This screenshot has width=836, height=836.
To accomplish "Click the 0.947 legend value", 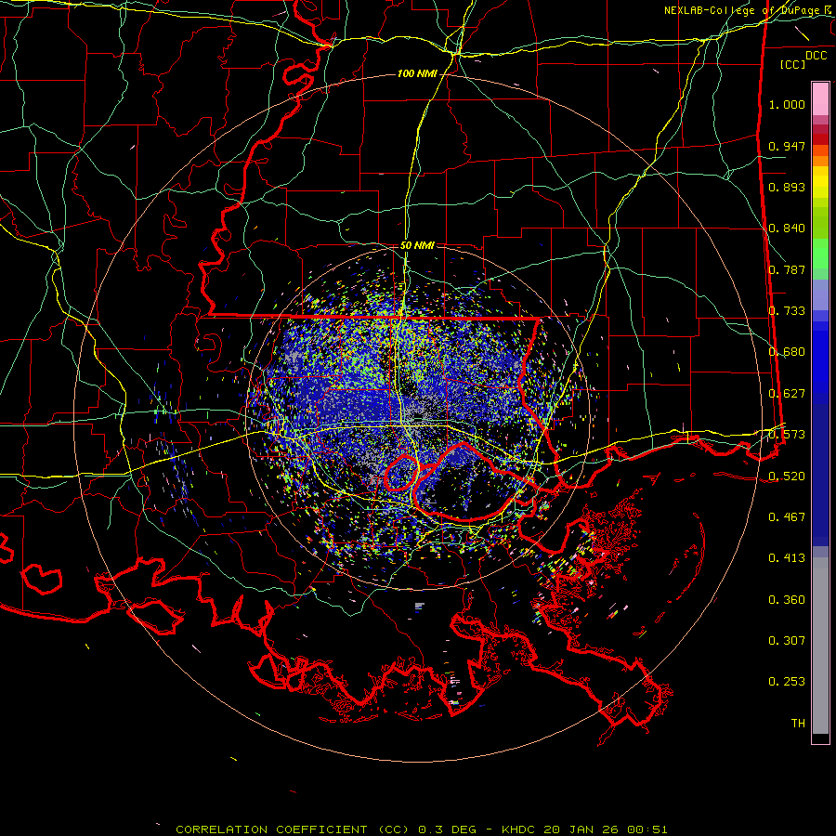I will pos(787,146).
